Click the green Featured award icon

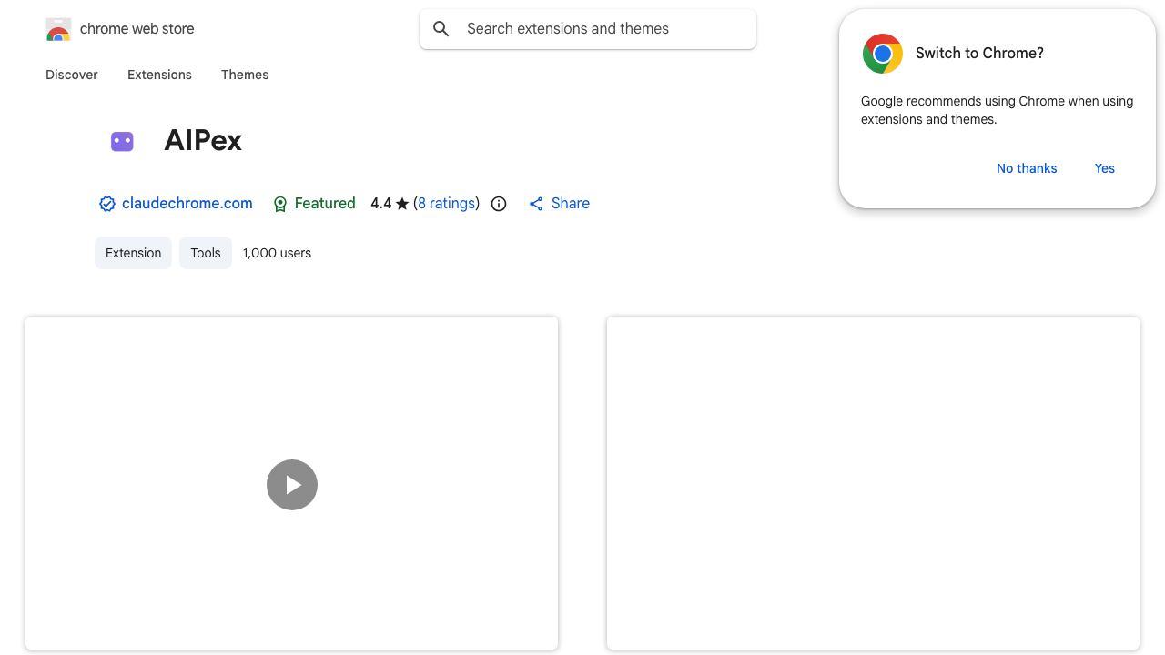[x=280, y=204]
